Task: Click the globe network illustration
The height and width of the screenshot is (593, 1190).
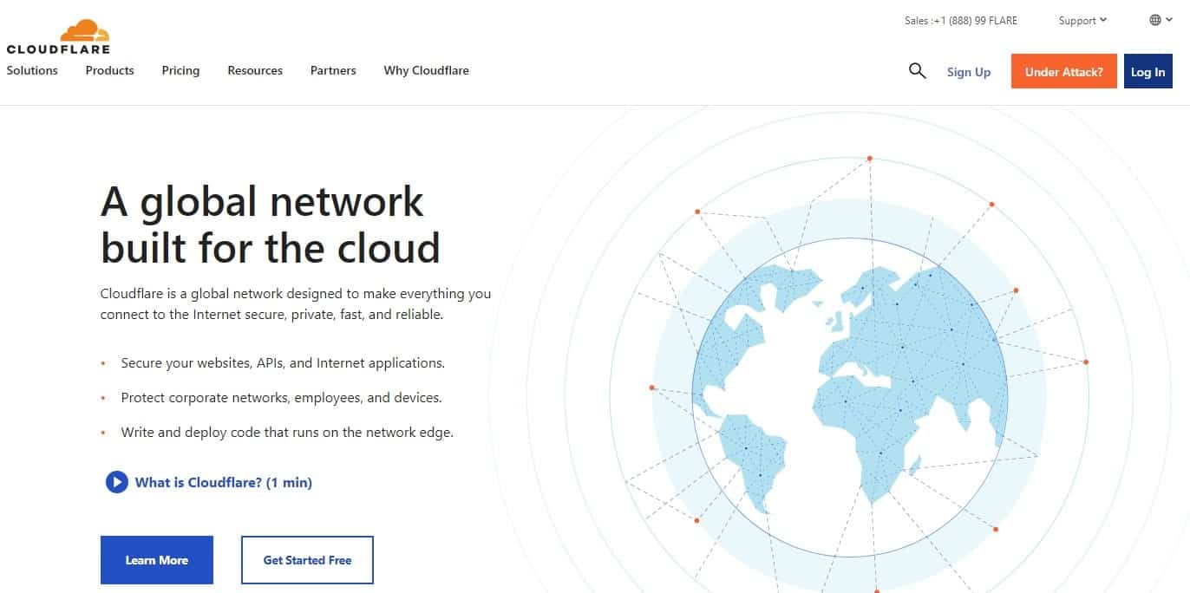Action: coord(850,397)
